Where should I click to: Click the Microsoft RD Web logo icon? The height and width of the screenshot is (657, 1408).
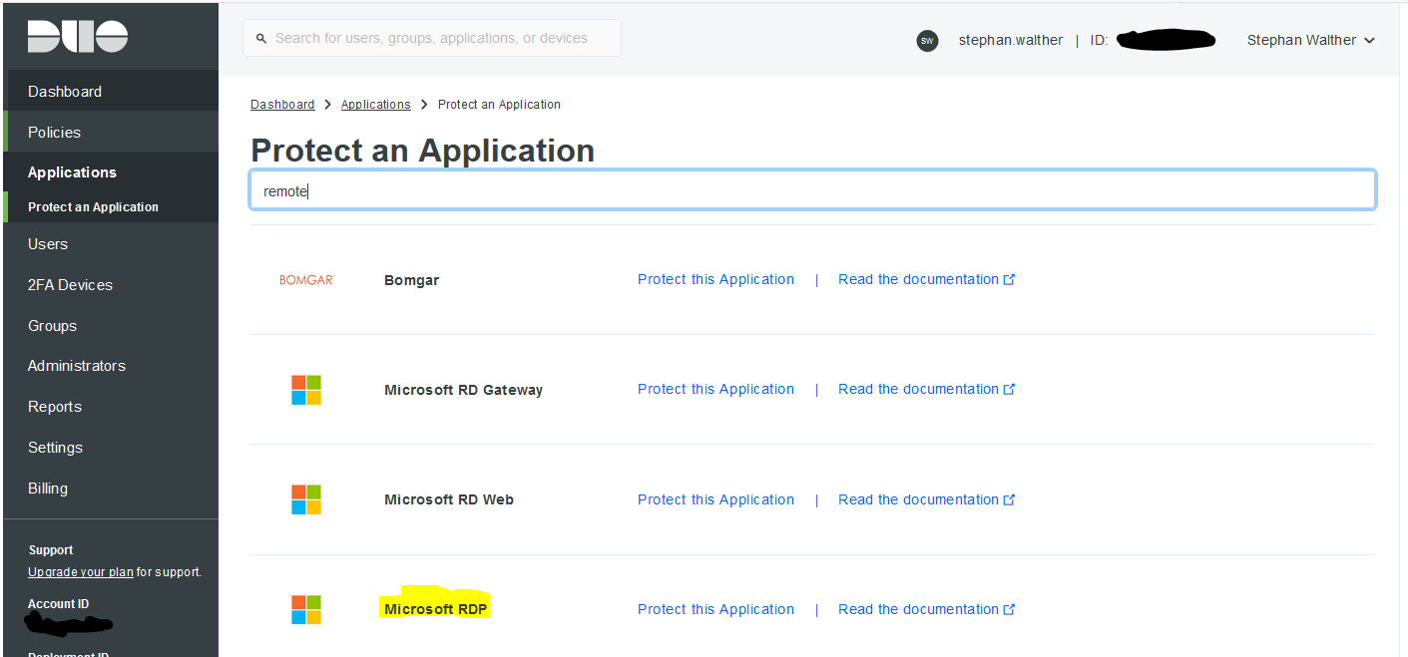point(306,499)
